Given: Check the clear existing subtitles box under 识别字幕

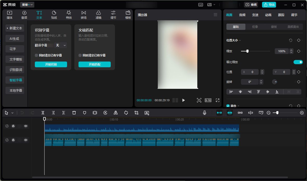Looking at the screenshot, I should click(x=37, y=55).
